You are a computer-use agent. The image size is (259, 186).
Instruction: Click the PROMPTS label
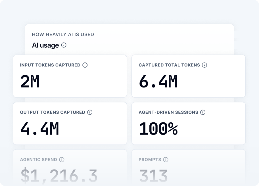coord(150,160)
